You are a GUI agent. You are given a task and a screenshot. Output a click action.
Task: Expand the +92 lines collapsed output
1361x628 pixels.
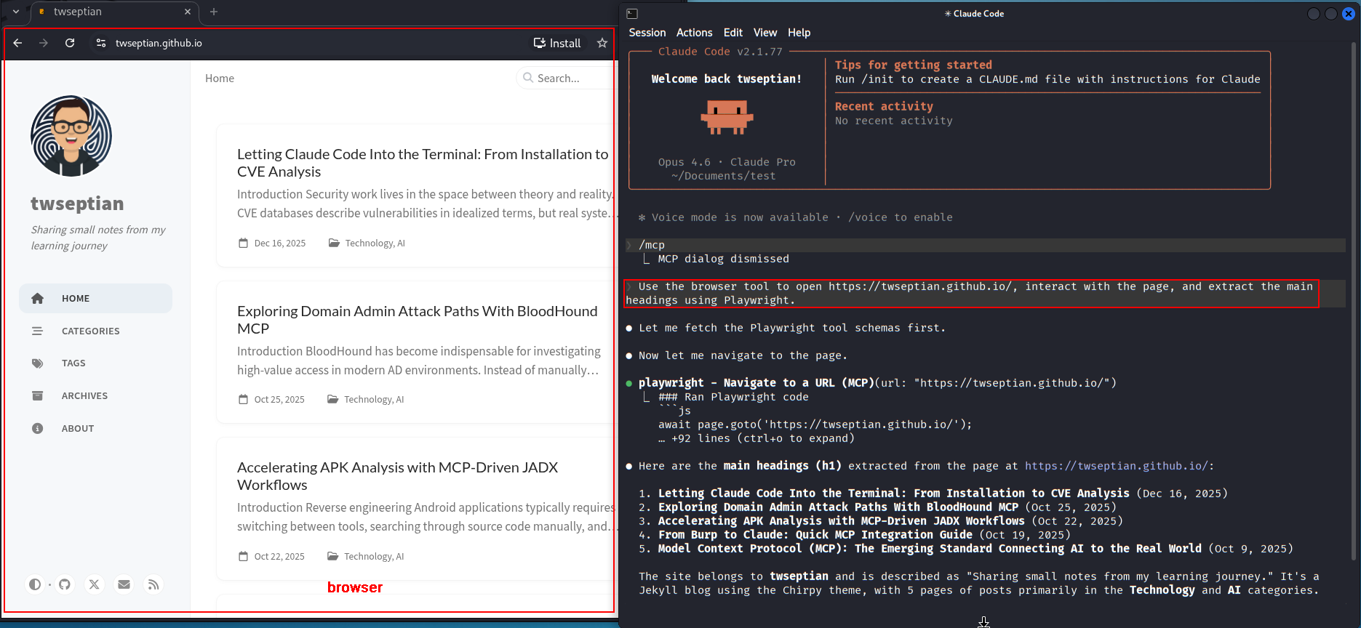(x=757, y=438)
